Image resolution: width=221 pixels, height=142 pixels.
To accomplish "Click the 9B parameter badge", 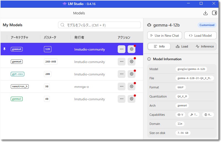I will (47, 86).
